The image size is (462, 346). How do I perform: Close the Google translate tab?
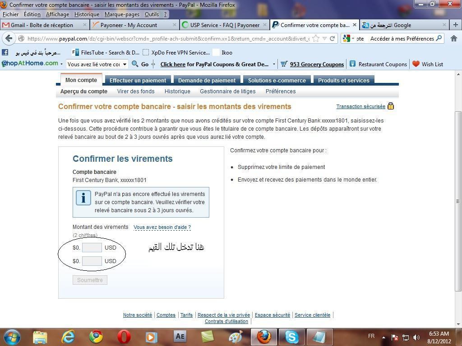[444, 25]
